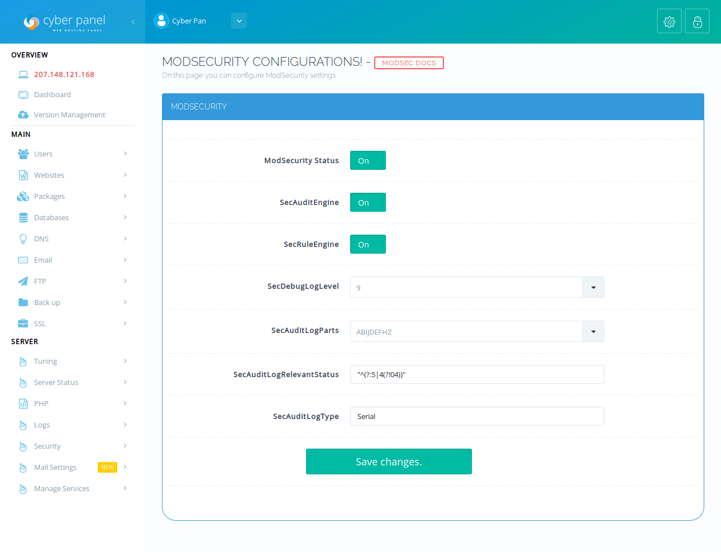The width and height of the screenshot is (721, 552).
Task: Click the NEW badge on Mail Settings
Action: coord(107,467)
